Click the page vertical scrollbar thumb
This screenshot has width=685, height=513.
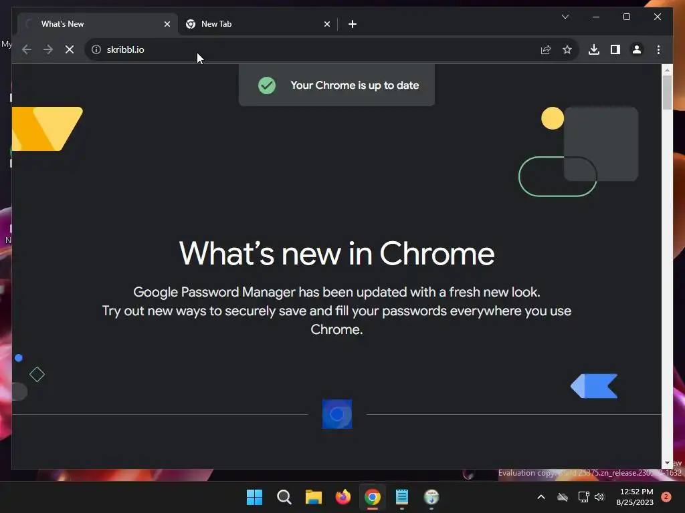pos(667,92)
